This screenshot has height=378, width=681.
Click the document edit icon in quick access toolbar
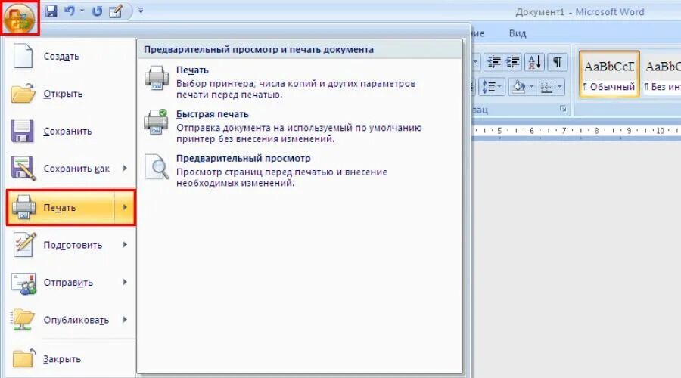[x=115, y=11]
